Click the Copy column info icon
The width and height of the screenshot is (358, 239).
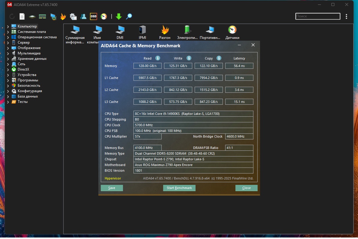pyautogui.click(x=219, y=58)
